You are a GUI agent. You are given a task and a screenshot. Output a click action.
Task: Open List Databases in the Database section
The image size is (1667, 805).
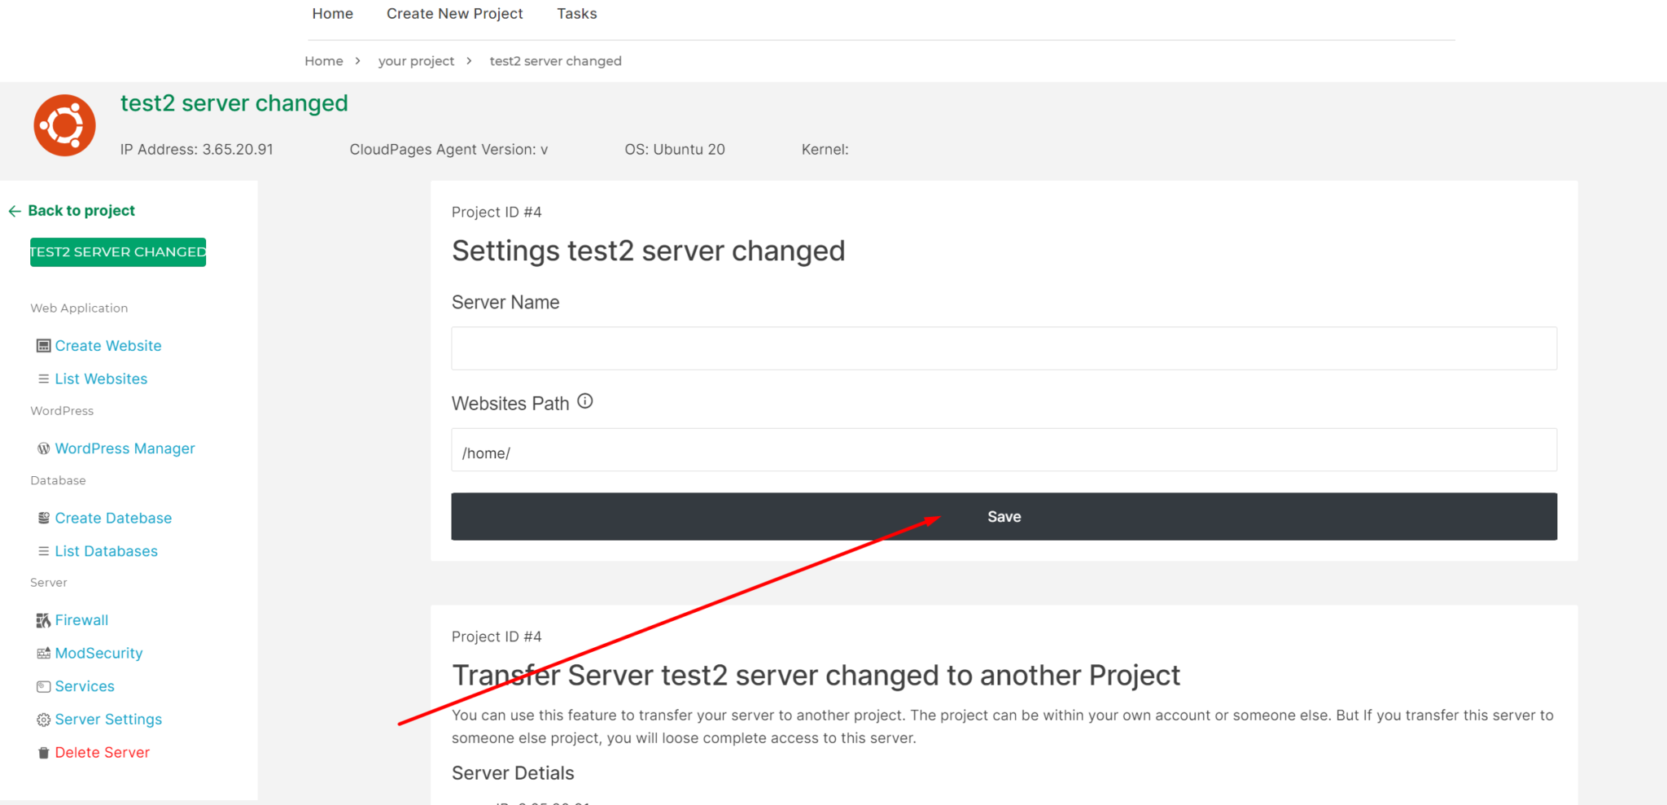(x=44, y=551)
